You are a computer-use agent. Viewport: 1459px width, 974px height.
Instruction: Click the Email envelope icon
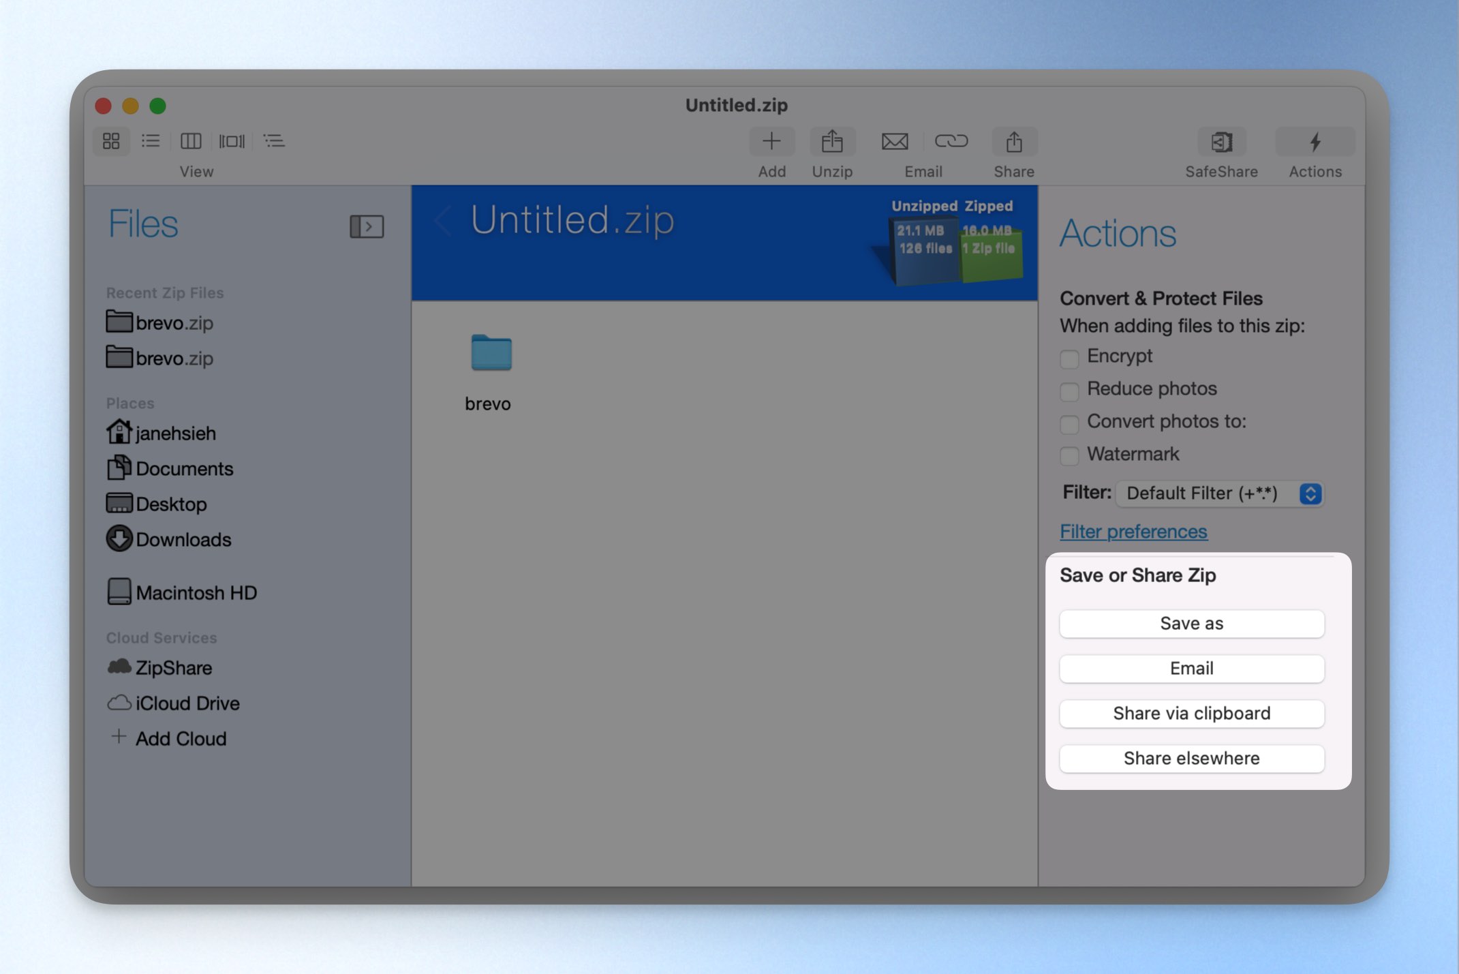pyautogui.click(x=895, y=141)
